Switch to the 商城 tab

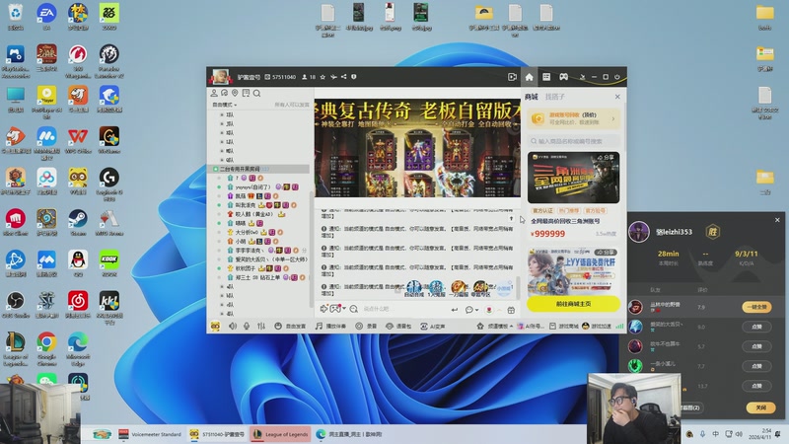[532, 97]
